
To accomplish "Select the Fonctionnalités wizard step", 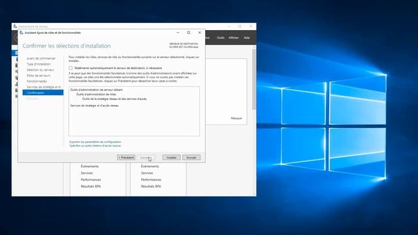I will [x=37, y=81].
